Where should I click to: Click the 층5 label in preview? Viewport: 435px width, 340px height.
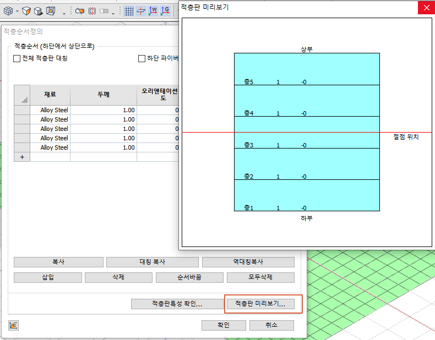[248, 82]
